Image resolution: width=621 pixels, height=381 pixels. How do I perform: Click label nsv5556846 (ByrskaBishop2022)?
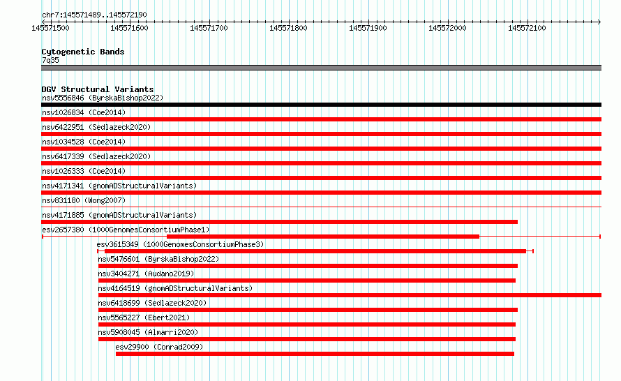103,98
